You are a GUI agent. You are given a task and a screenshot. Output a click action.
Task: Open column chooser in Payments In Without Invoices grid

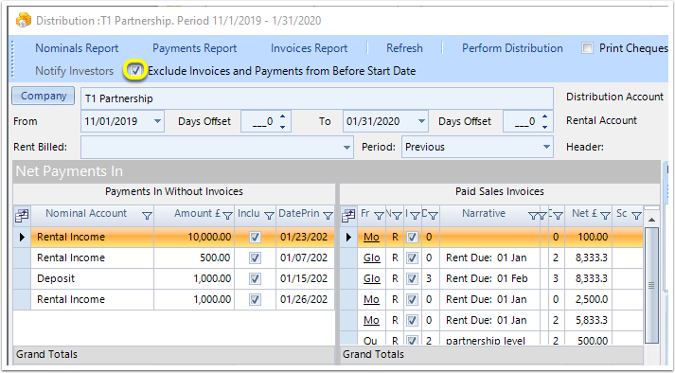pyautogui.click(x=22, y=215)
